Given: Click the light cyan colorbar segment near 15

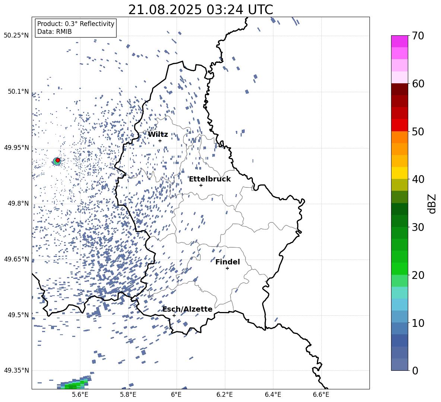Looking at the screenshot, I should [399, 293].
